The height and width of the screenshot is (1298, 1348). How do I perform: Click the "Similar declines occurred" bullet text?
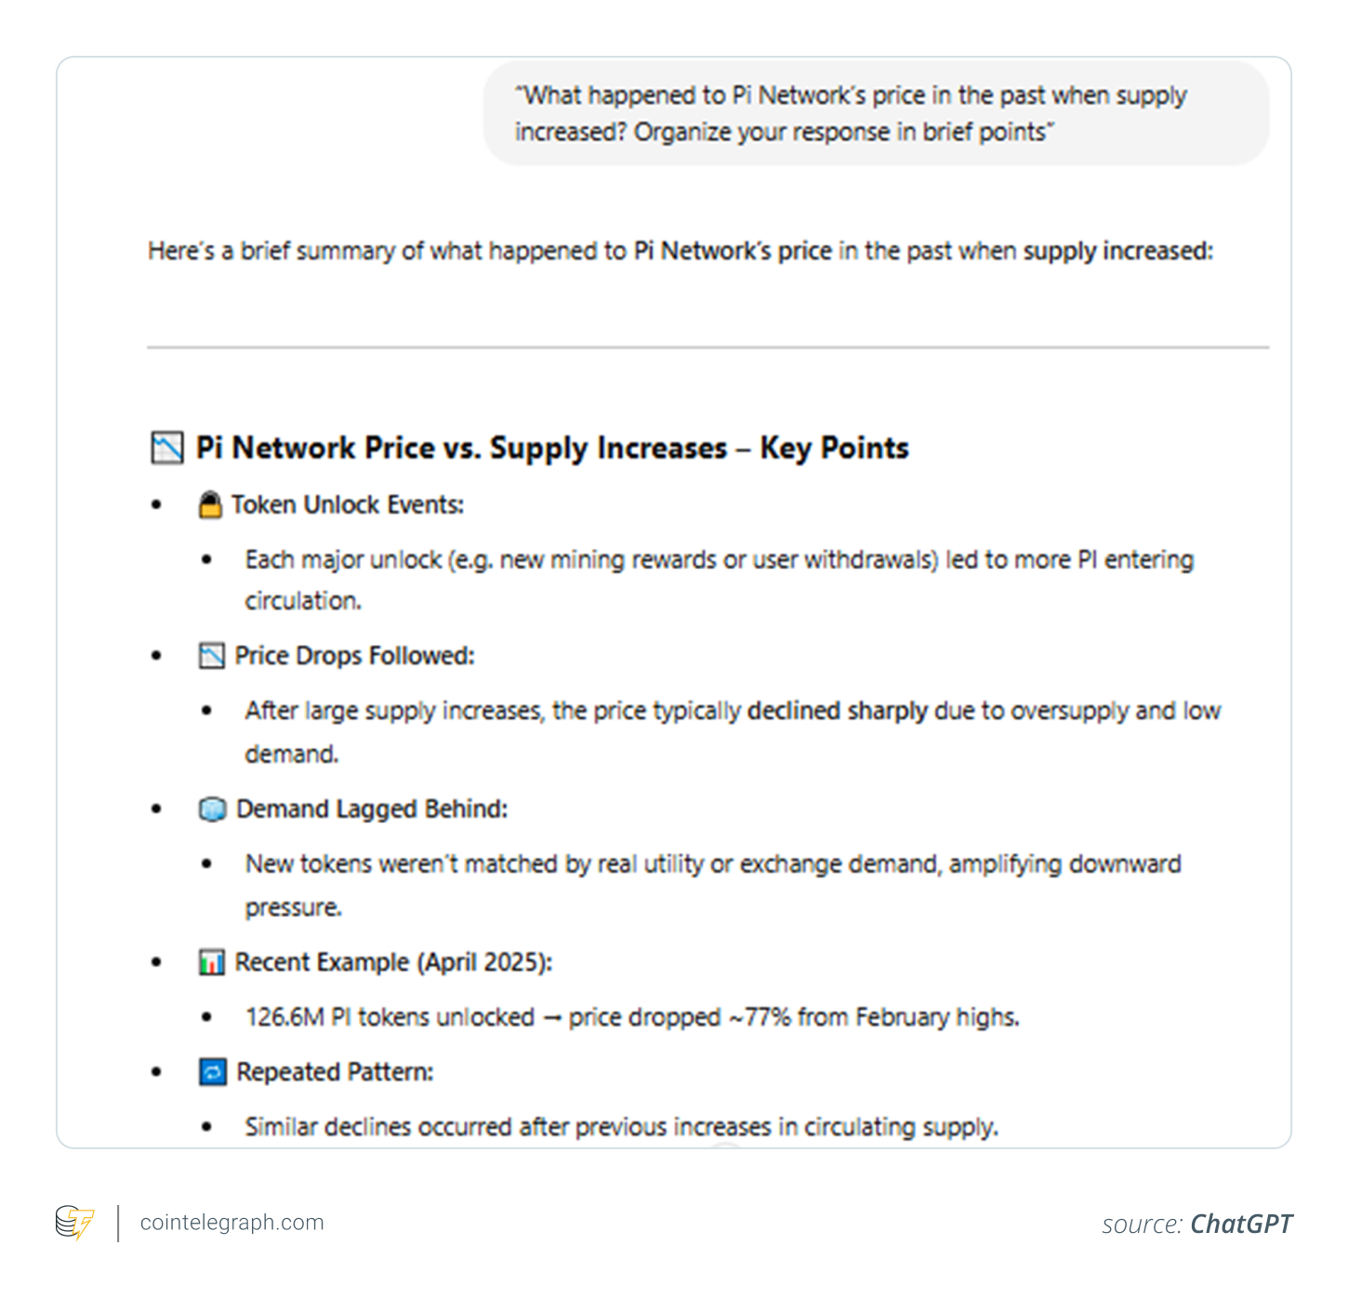(x=621, y=1127)
